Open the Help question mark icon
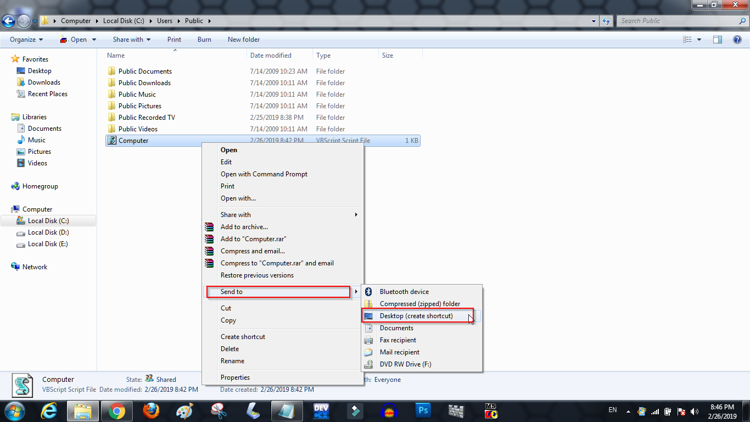 (737, 40)
